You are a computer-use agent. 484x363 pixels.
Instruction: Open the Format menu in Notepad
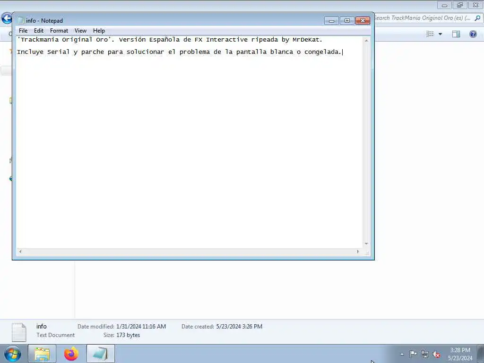click(59, 31)
